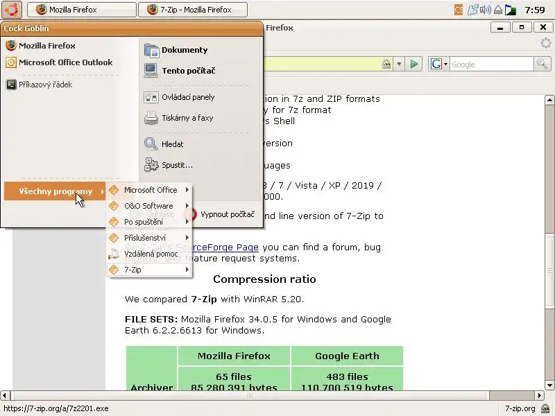Click the O&O Software folder icon
555x416 pixels.
coord(114,206)
